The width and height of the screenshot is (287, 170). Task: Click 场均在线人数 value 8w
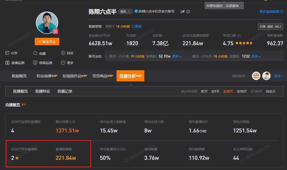pos(148,131)
